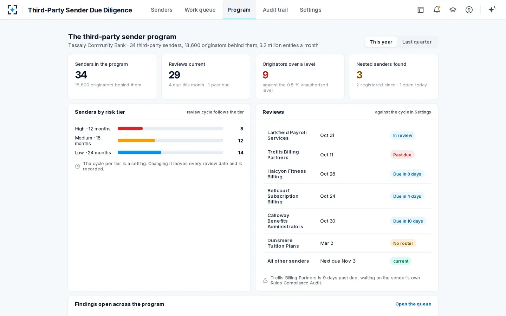Open the user account icon
This screenshot has height=316, width=506.
[469, 10]
